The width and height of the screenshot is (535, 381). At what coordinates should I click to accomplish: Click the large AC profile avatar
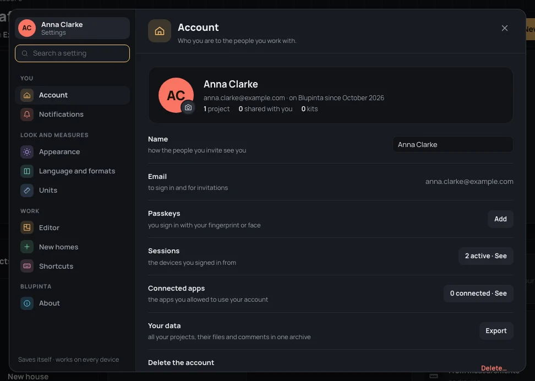pyautogui.click(x=176, y=95)
